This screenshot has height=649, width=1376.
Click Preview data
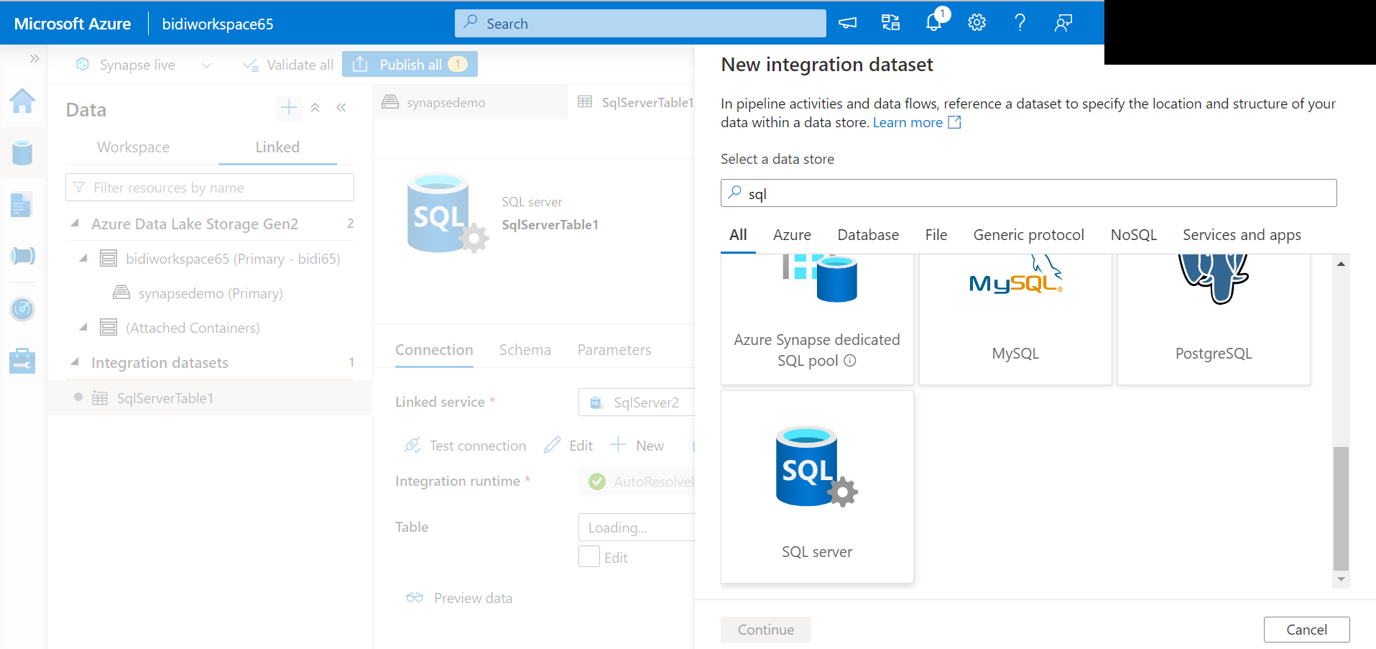coord(460,598)
